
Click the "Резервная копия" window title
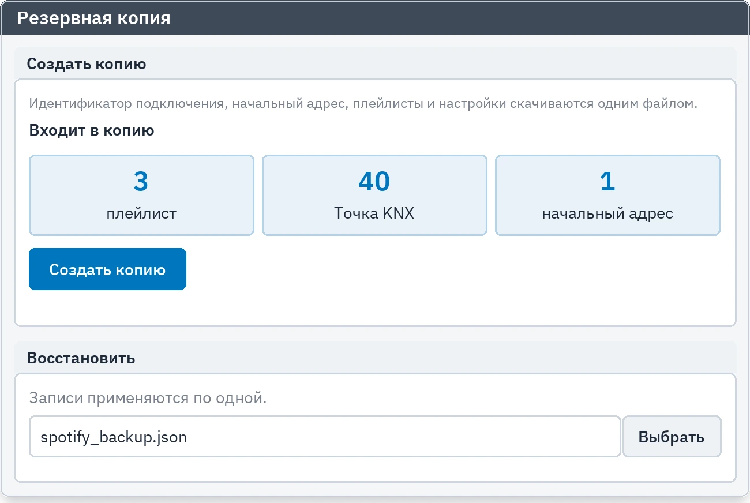point(93,18)
